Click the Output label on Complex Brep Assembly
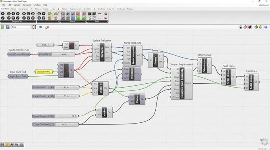Screen dimensions: 270x150 coord(188,83)
